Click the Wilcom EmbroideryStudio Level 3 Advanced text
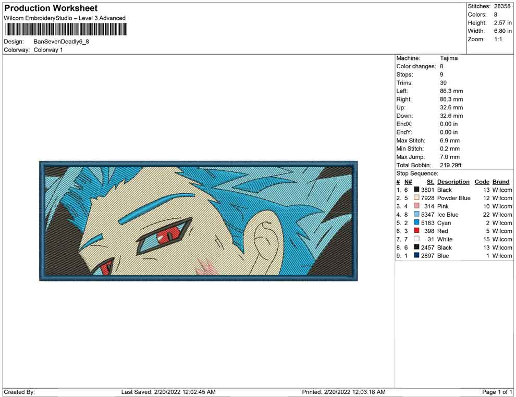 tap(65, 18)
